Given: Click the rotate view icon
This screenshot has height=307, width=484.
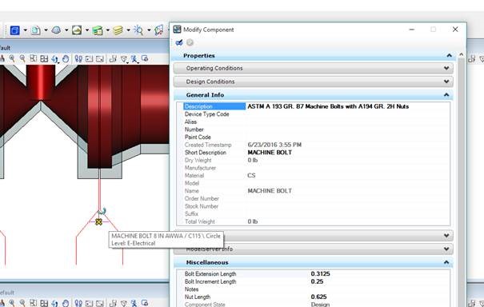Looking at the screenshot, I should (x=55, y=58).
